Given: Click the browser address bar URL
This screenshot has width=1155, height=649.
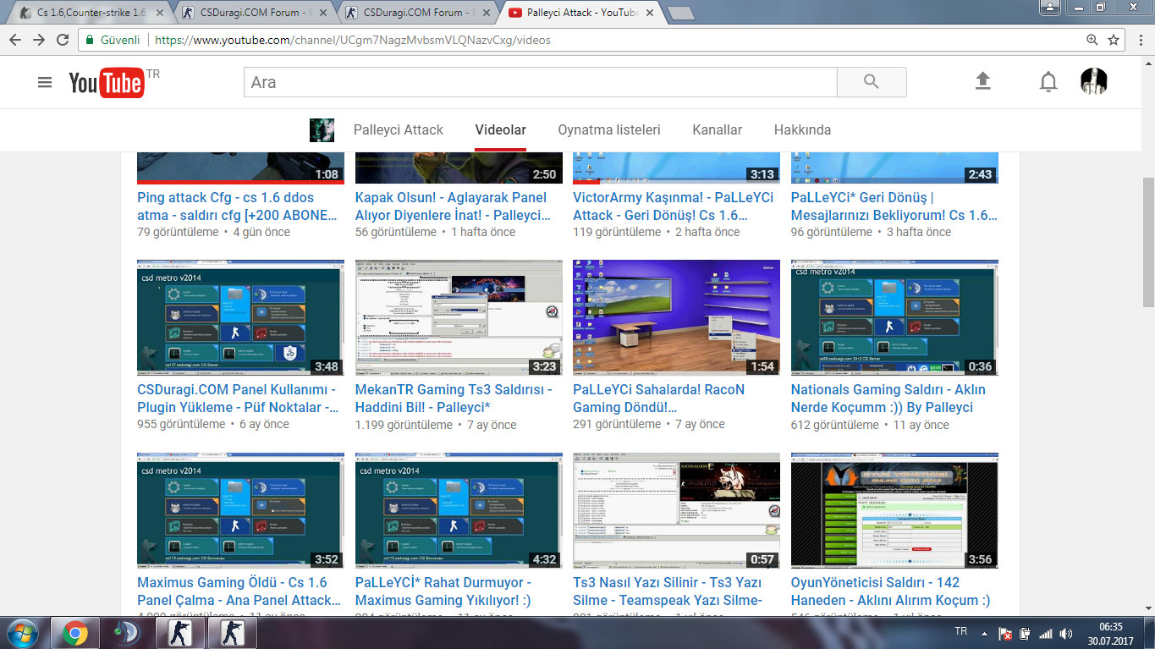Looking at the screenshot, I should pyautogui.click(x=353, y=40).
